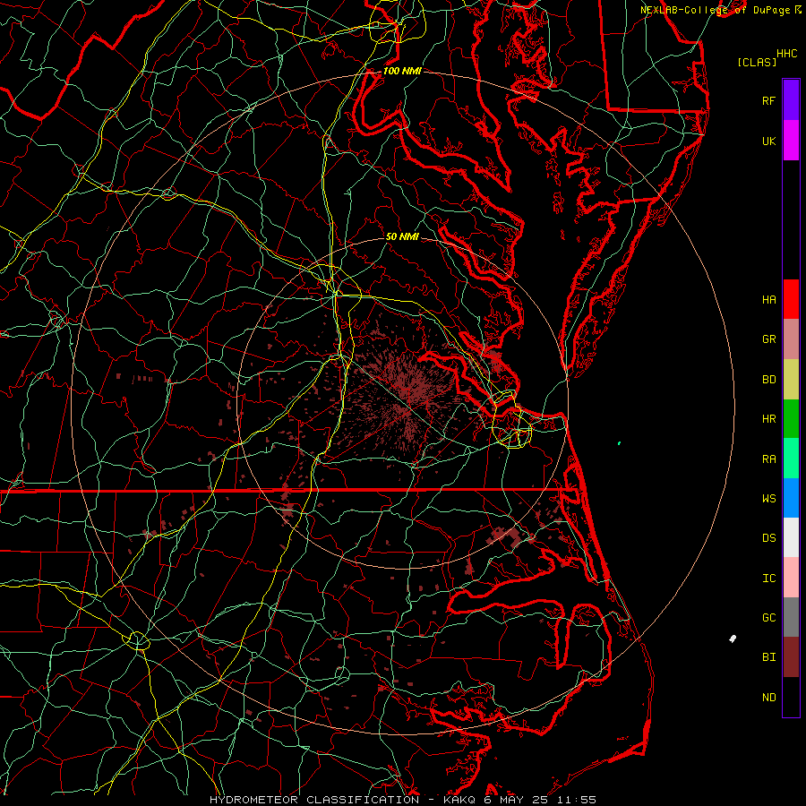This screenshot has width=806, height=806.
Task: Click the [CLAS] units label
Action: click(x=757, y=62)
